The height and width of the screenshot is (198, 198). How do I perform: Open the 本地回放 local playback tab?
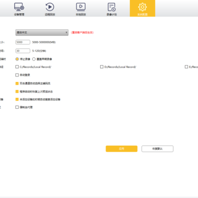coord(81,9)
